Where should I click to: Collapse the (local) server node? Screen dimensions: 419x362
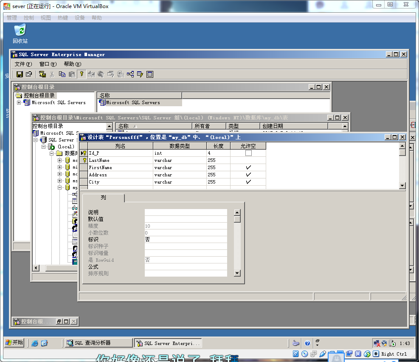[x=43, y=147]
